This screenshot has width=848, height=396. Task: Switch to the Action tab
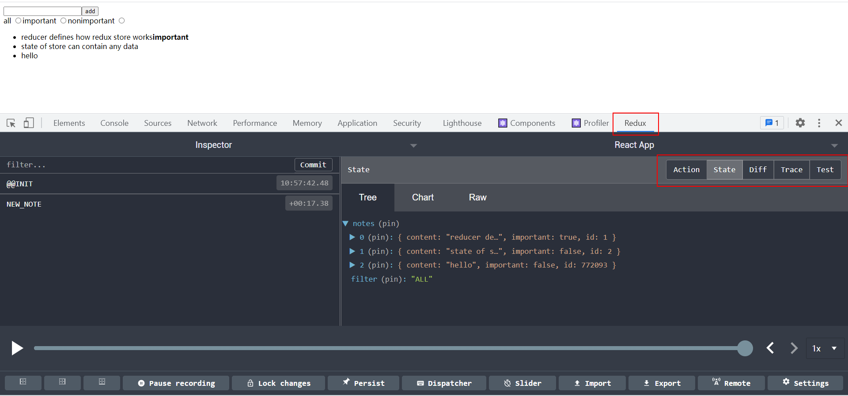[x=686, y=170]
